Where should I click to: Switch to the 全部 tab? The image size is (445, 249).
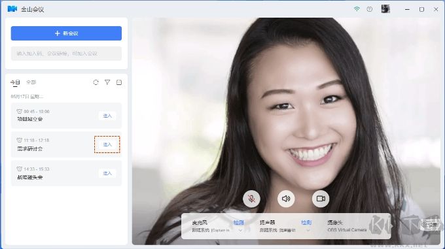click(x=31, y=82)
